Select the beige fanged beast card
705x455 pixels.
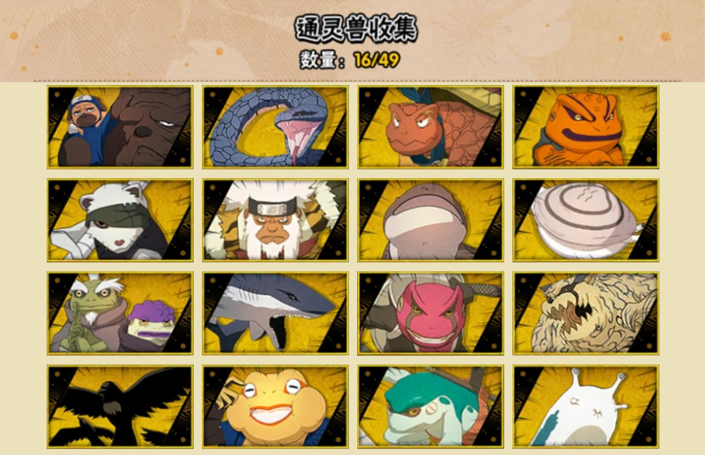[x=585, y=313]
